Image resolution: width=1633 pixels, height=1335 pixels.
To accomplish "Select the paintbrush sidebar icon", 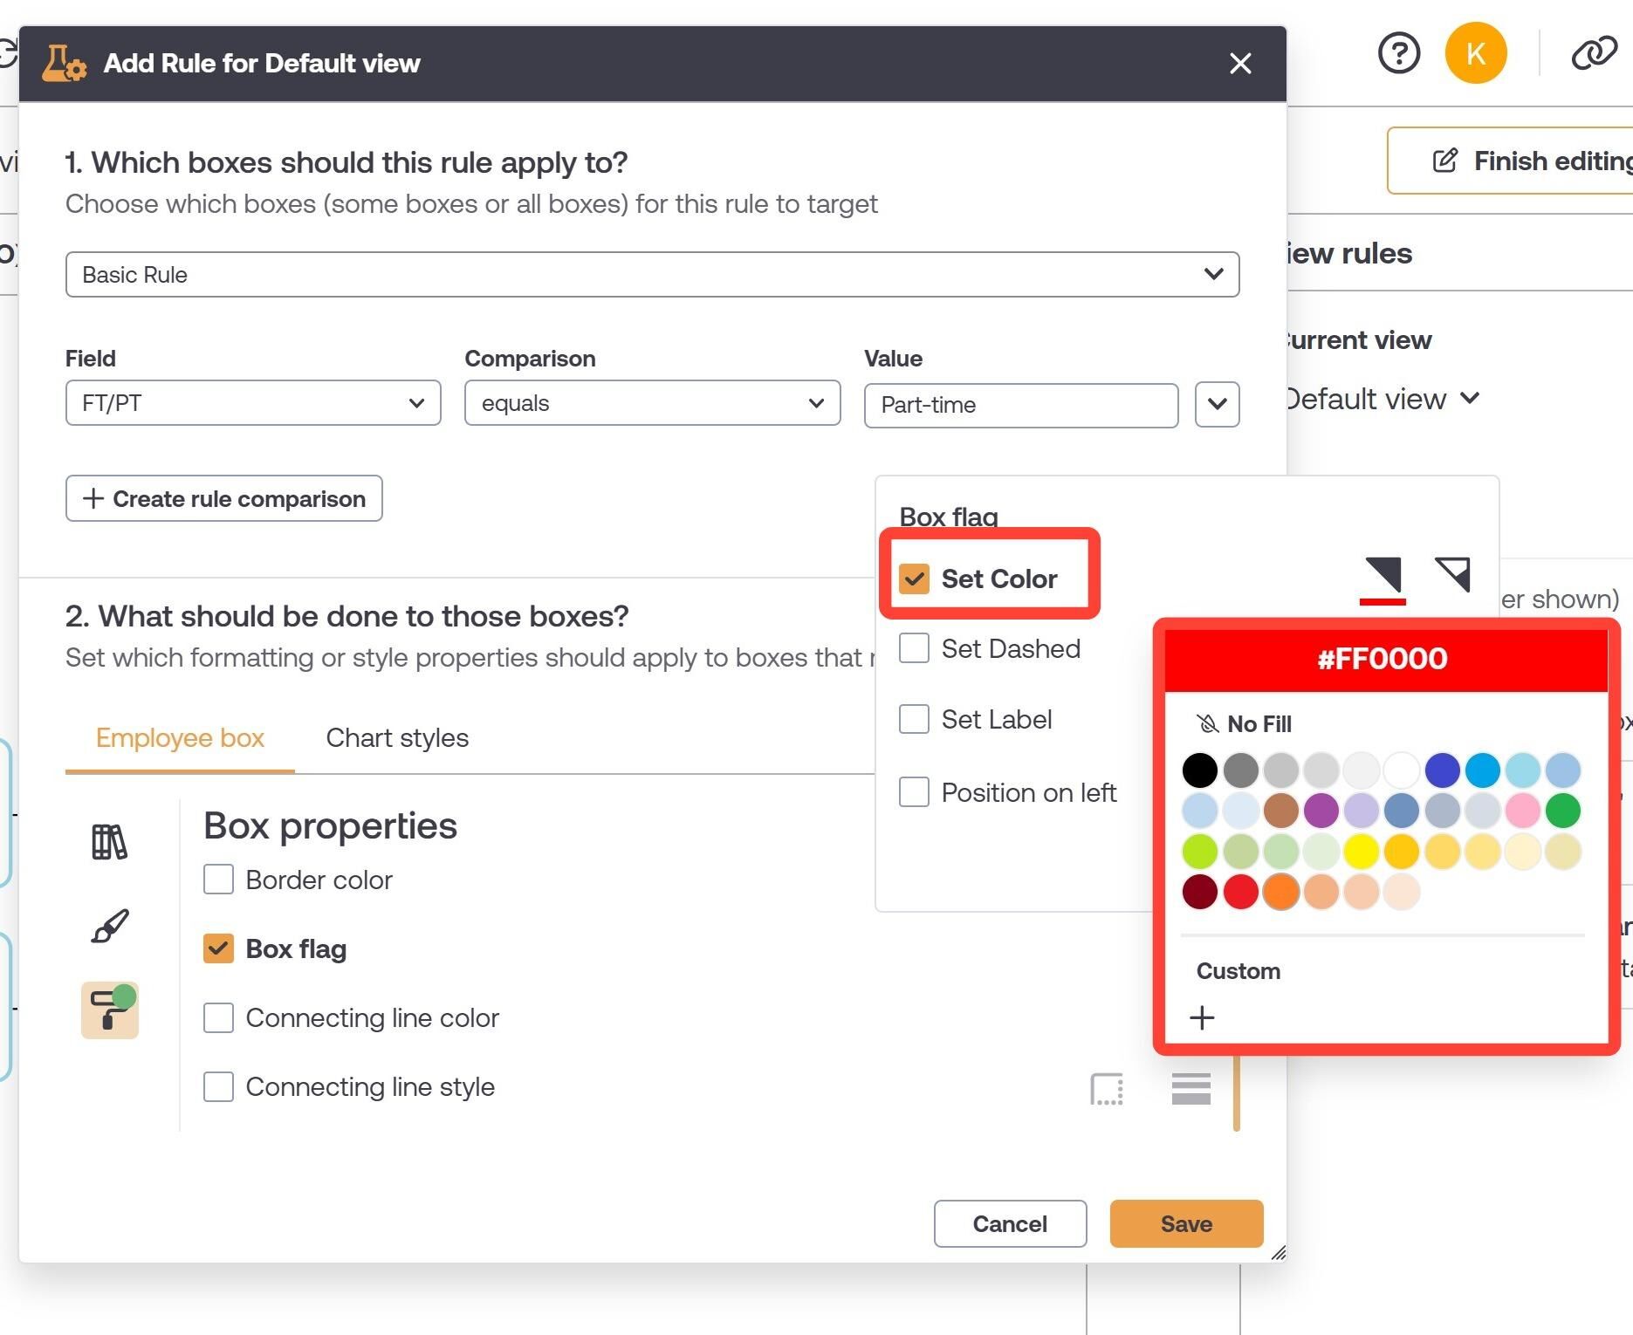I will pos(110,926).
